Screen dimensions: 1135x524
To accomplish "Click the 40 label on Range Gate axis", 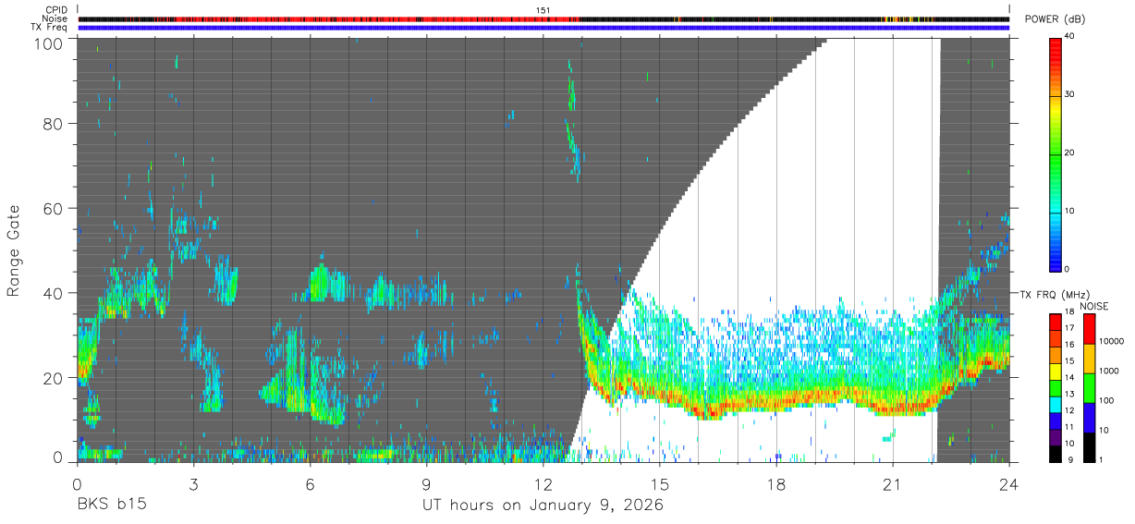I will point(53,294).
